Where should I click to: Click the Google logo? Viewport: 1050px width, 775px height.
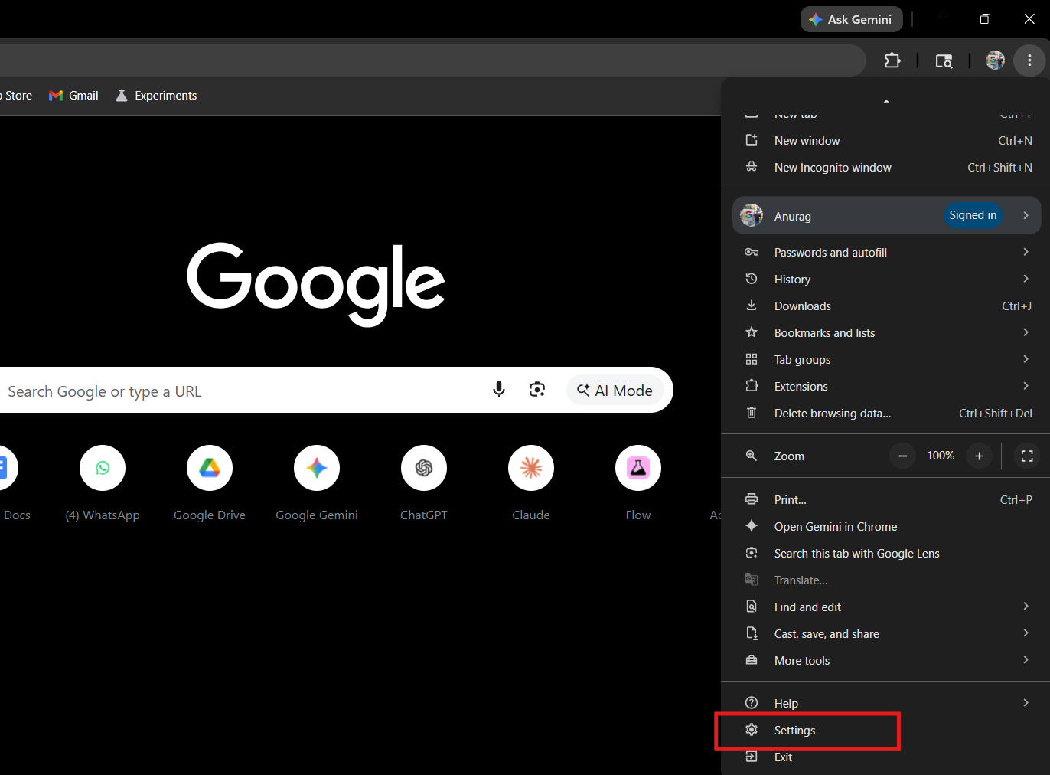[316, 284]
